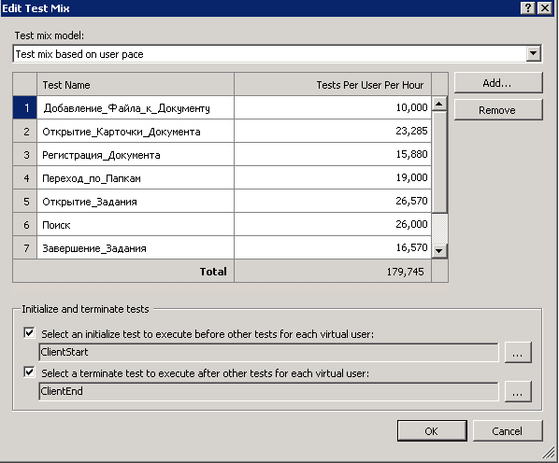
Task: Click the Remove button
Action: click(498, 109)
